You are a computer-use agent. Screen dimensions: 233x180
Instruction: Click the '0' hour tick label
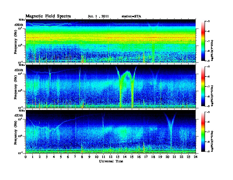(x=26, y=157)
